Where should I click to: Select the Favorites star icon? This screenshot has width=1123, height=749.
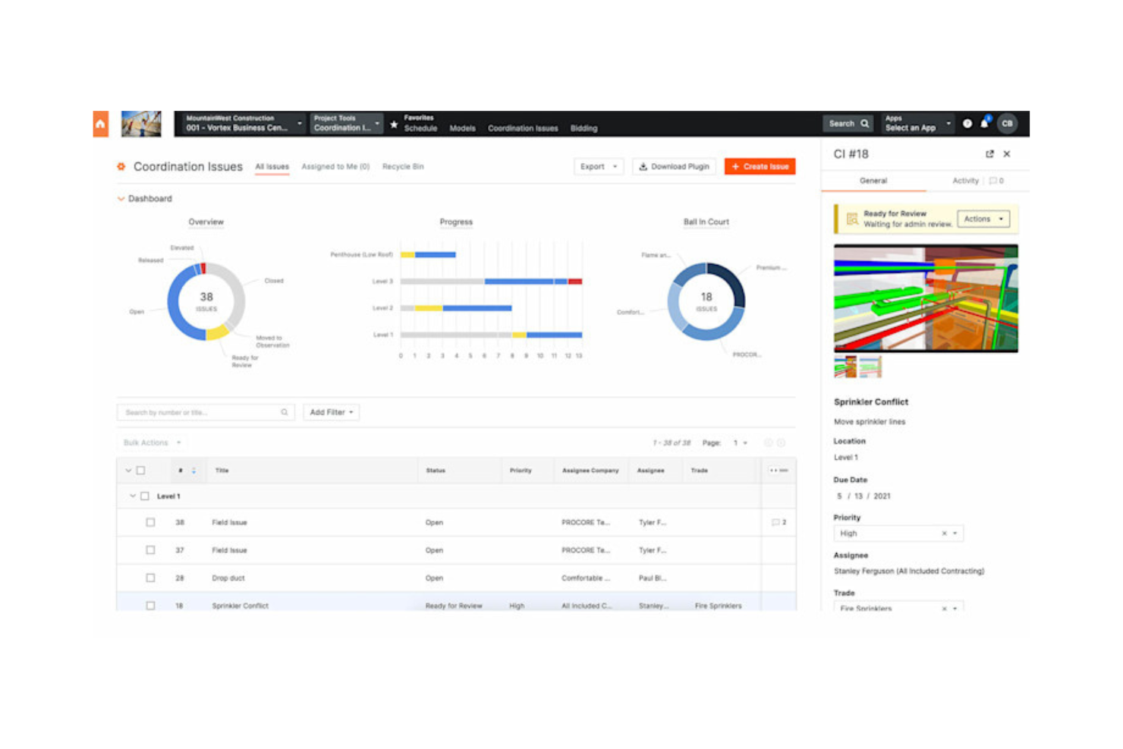394,124
